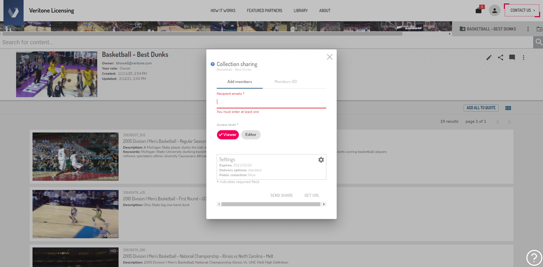The height and width of the screenshot is (267, 543).
Task: Click the Veritone Licensing title link
Action: click(x=52, y=11)
